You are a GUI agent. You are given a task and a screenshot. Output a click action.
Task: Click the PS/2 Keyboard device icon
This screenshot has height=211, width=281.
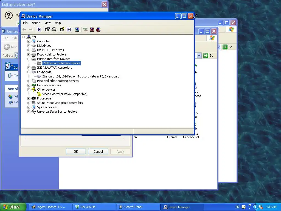click(x=39, y=76)
